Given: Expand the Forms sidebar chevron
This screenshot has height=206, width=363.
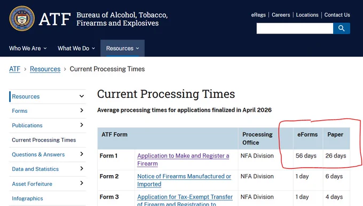Looking at the screenshot, I should point(82,110).
